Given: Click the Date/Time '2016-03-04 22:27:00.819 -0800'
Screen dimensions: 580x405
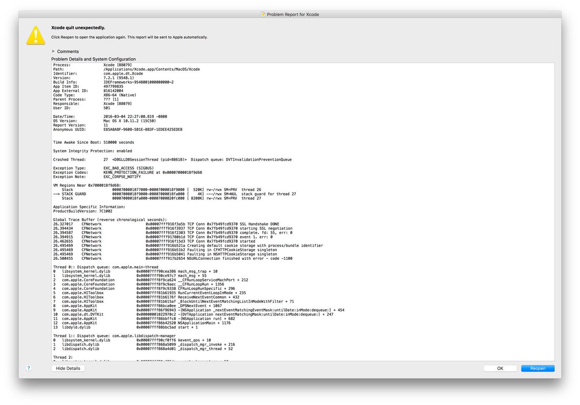Looking at the screenshot, I should click(x=136, y=117).
